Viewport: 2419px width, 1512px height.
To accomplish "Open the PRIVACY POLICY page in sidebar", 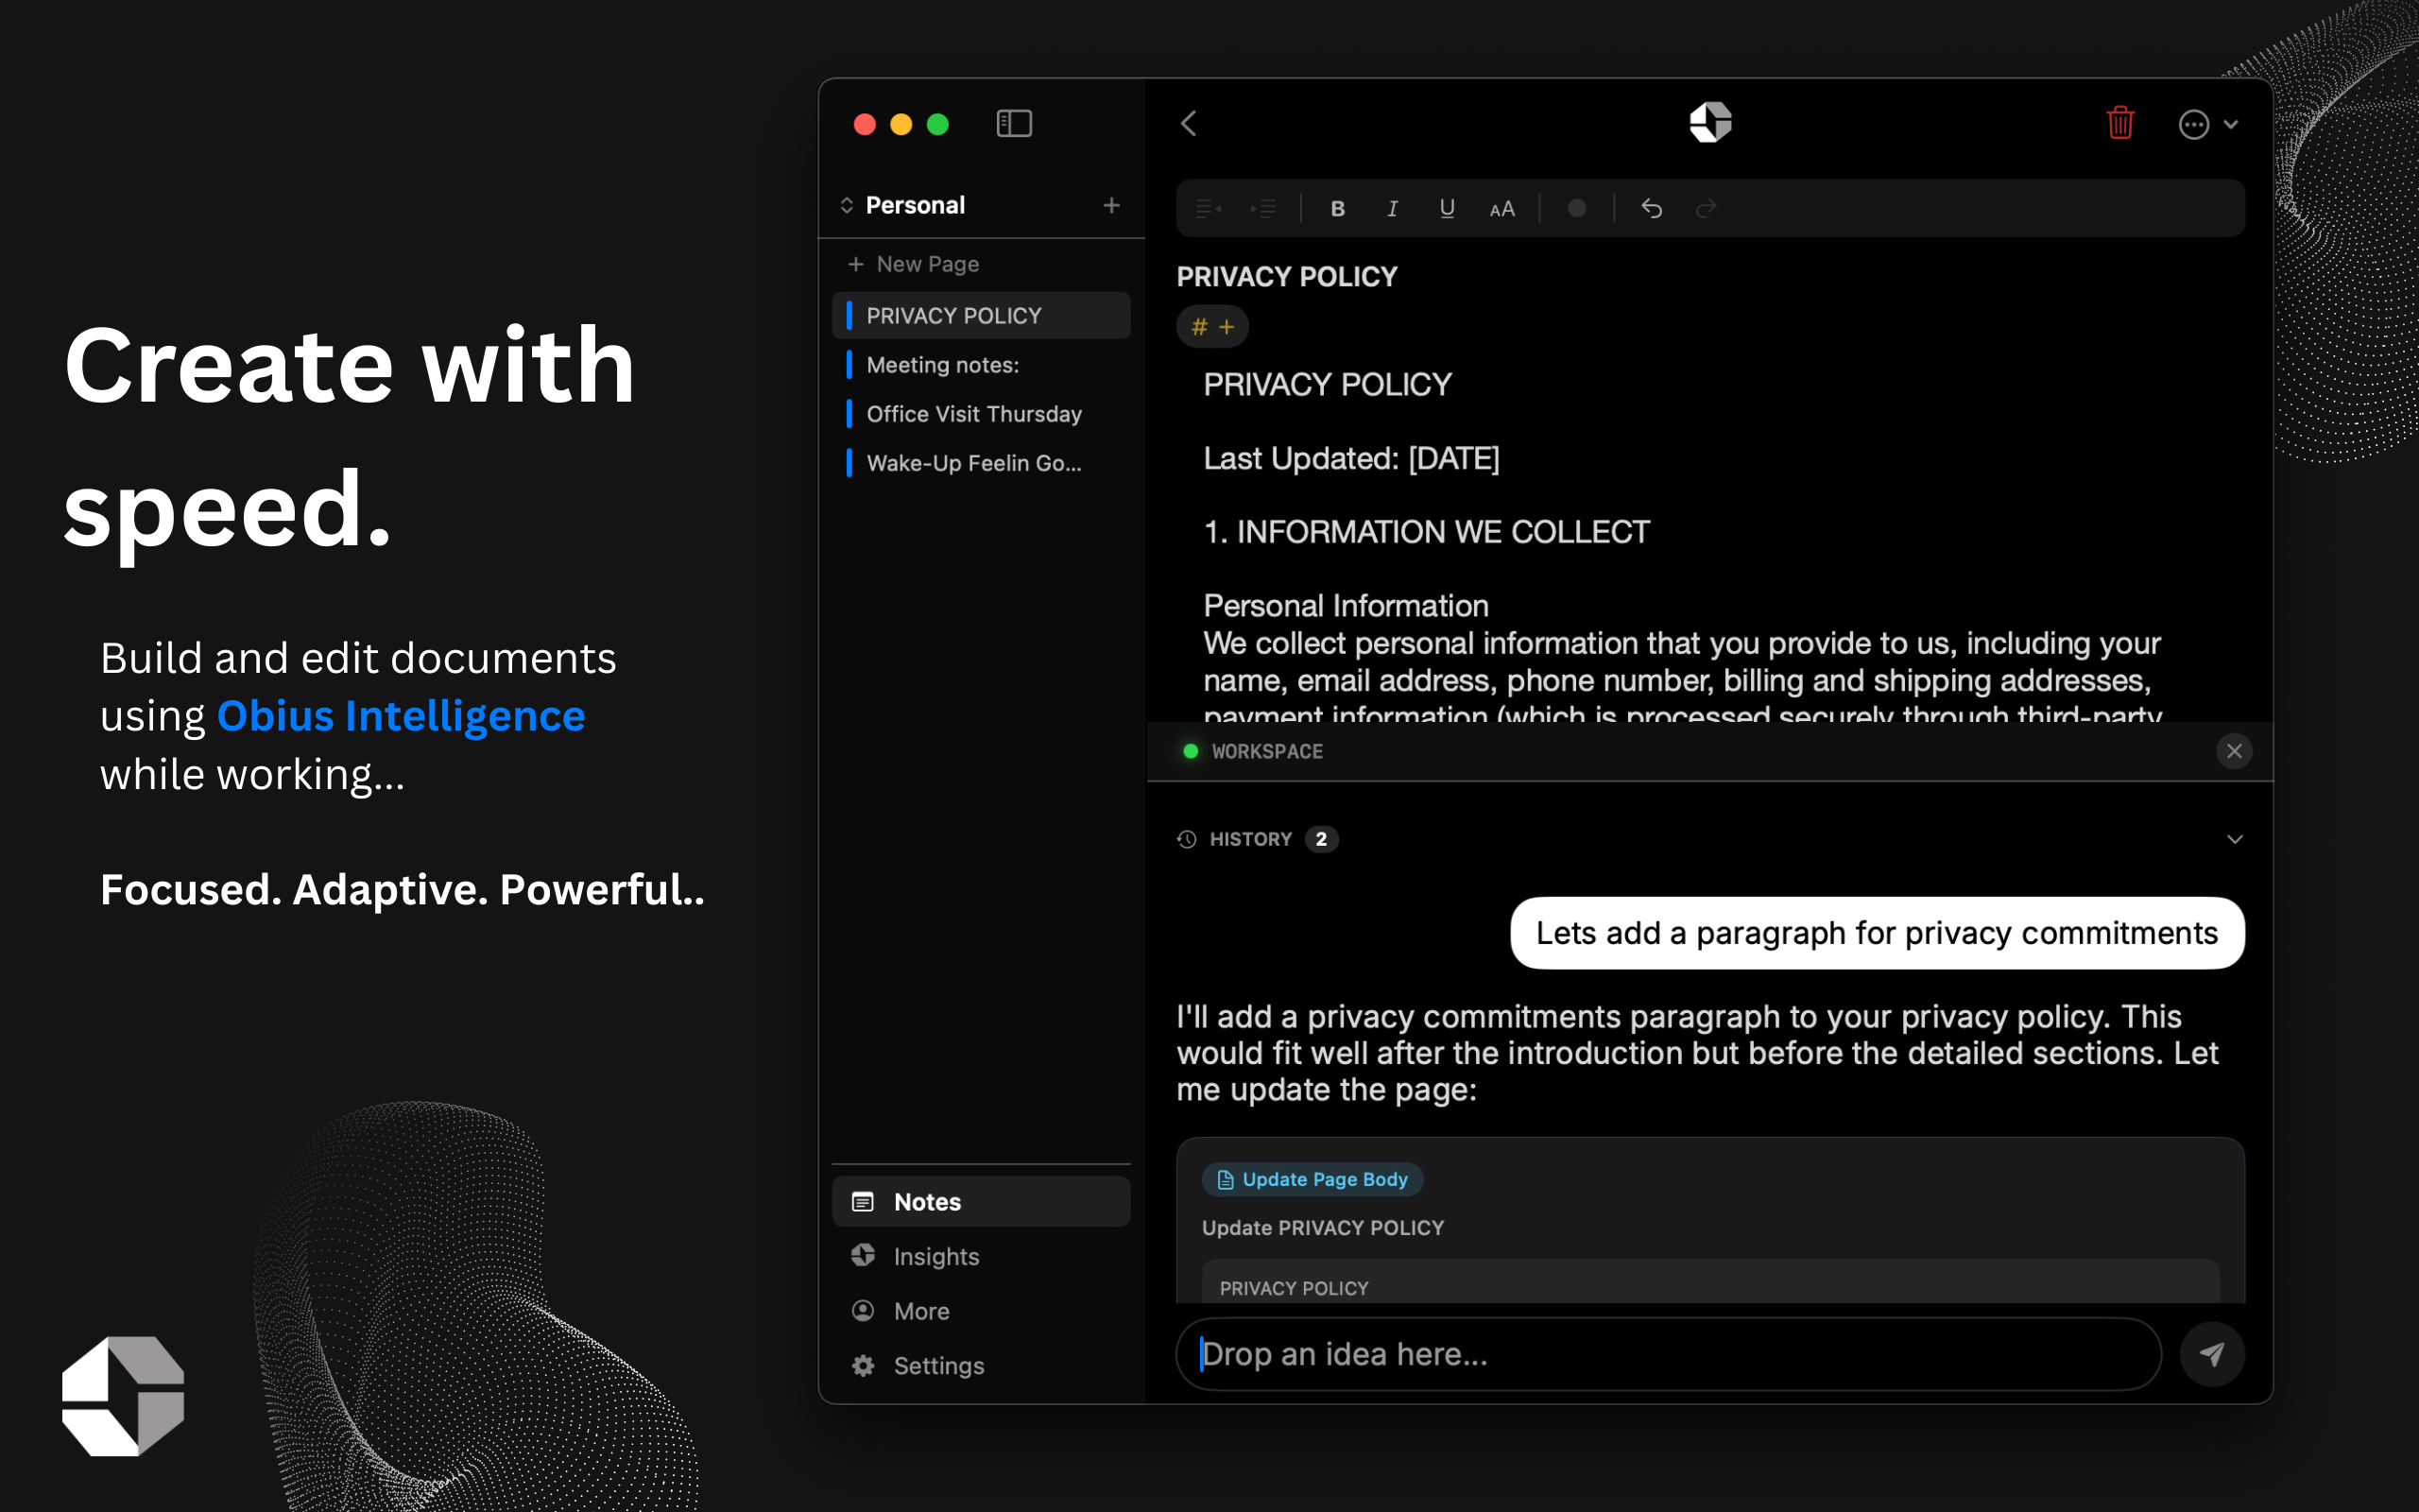I will (x=981, y=316).
